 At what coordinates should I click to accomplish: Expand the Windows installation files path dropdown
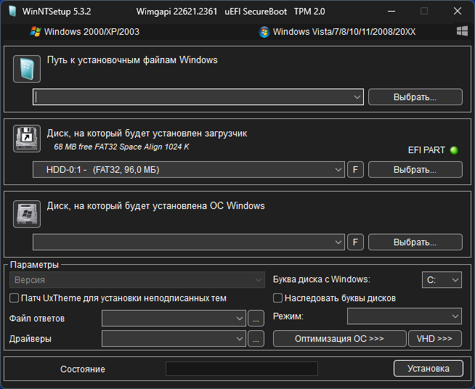click(357, 97)
